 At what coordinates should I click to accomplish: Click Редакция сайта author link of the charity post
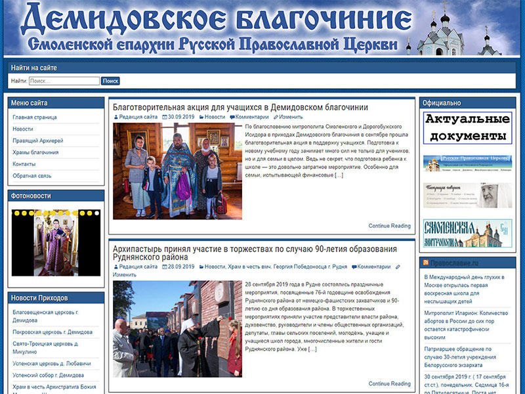138,118
